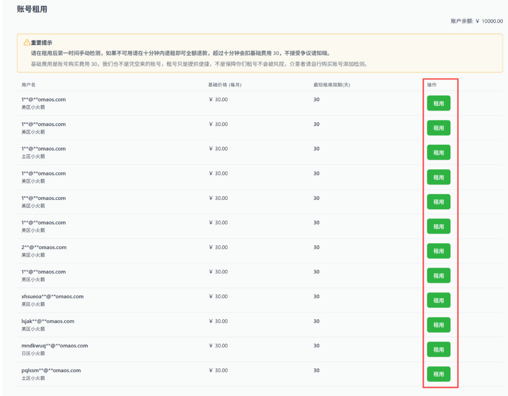Click the 基础价格 (每月) column header
The height and width of the screenshot is (396, 508).
(x=225, y=85)
